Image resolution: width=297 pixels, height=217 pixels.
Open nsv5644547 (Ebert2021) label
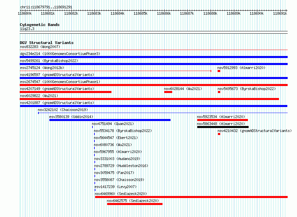click(x=116, y=138)
